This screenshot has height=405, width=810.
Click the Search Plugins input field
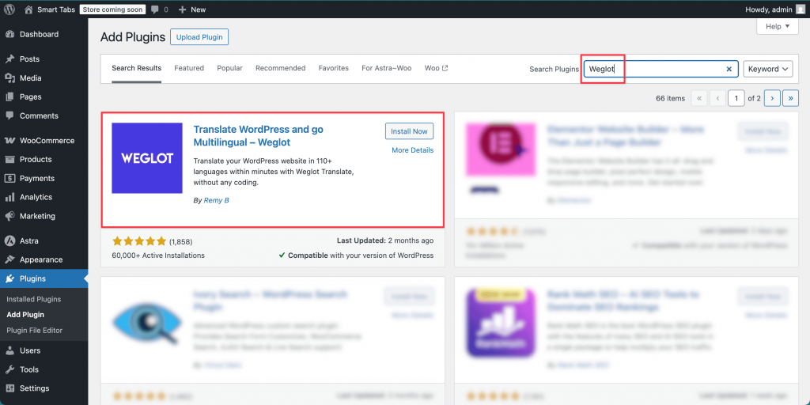click(x=660, y=69)
